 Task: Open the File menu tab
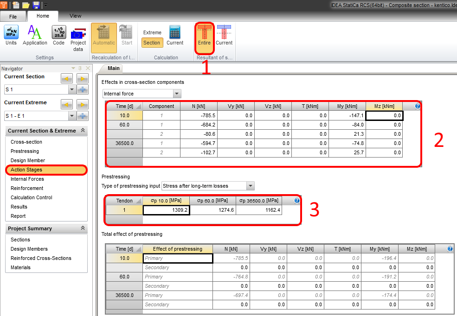[x=13, y=17]
